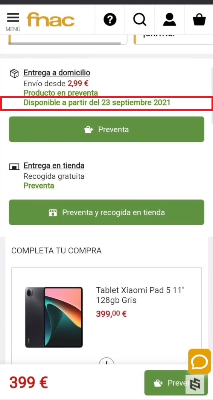Open Tablet Xiaomi Pad 5 11" title
The image size is (213, 400).
[140, 295]
